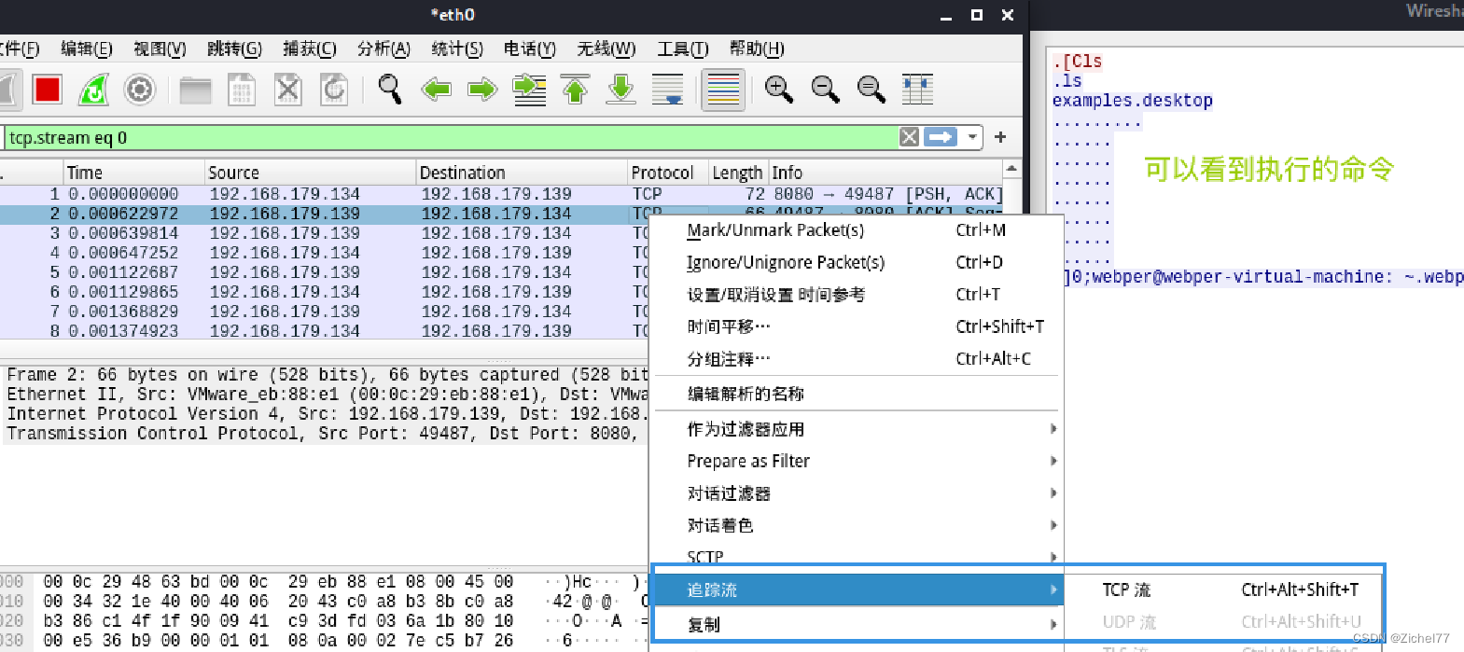
Task: Clear the display filter with the X button
Action: point(909,137)
